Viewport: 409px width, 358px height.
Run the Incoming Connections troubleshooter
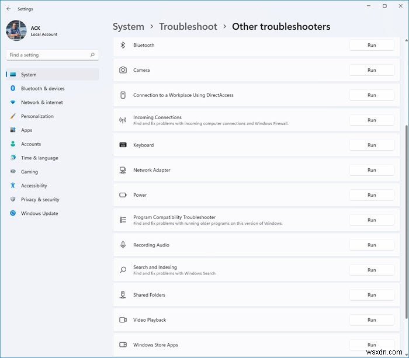372,120
